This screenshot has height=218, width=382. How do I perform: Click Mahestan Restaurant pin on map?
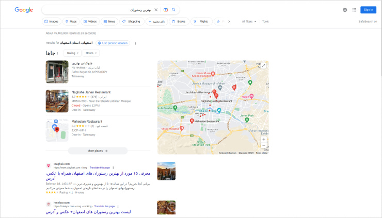pyautogui.click(x=192, y=121)
